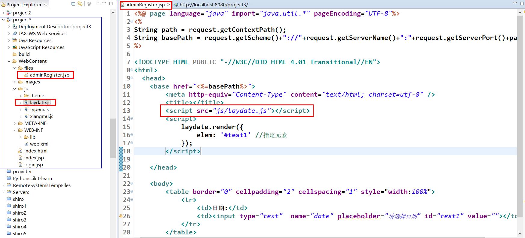This screenshot has height=238, width=525.
Task: Select web.xml file icon under WEB-INF
Action: click(x=26, y=144)
